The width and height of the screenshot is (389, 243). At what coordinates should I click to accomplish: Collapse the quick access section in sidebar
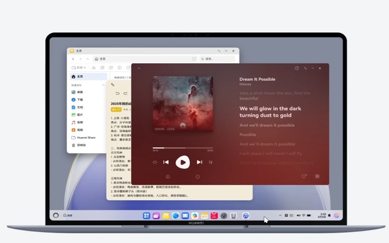103,85
